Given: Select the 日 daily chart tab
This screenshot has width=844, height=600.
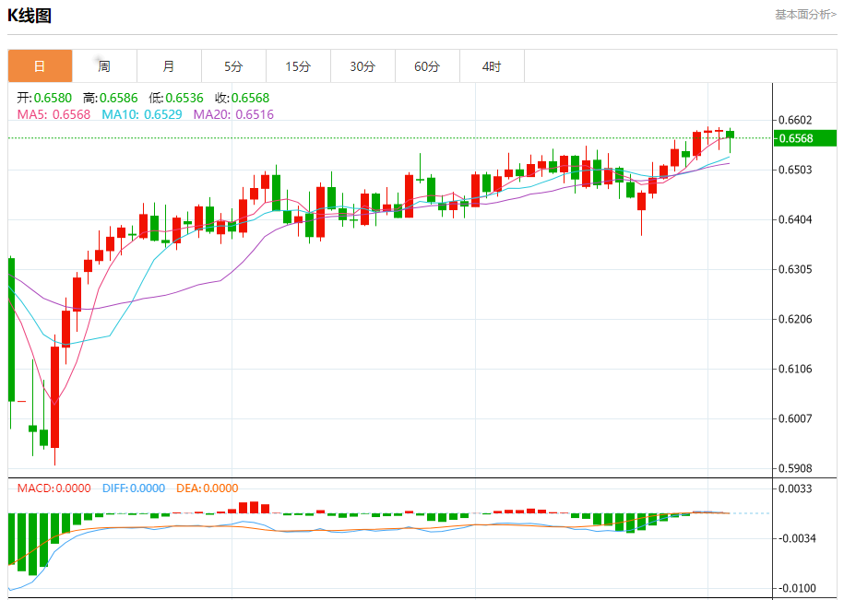Looking at the screenshot, I should (40, 66).
